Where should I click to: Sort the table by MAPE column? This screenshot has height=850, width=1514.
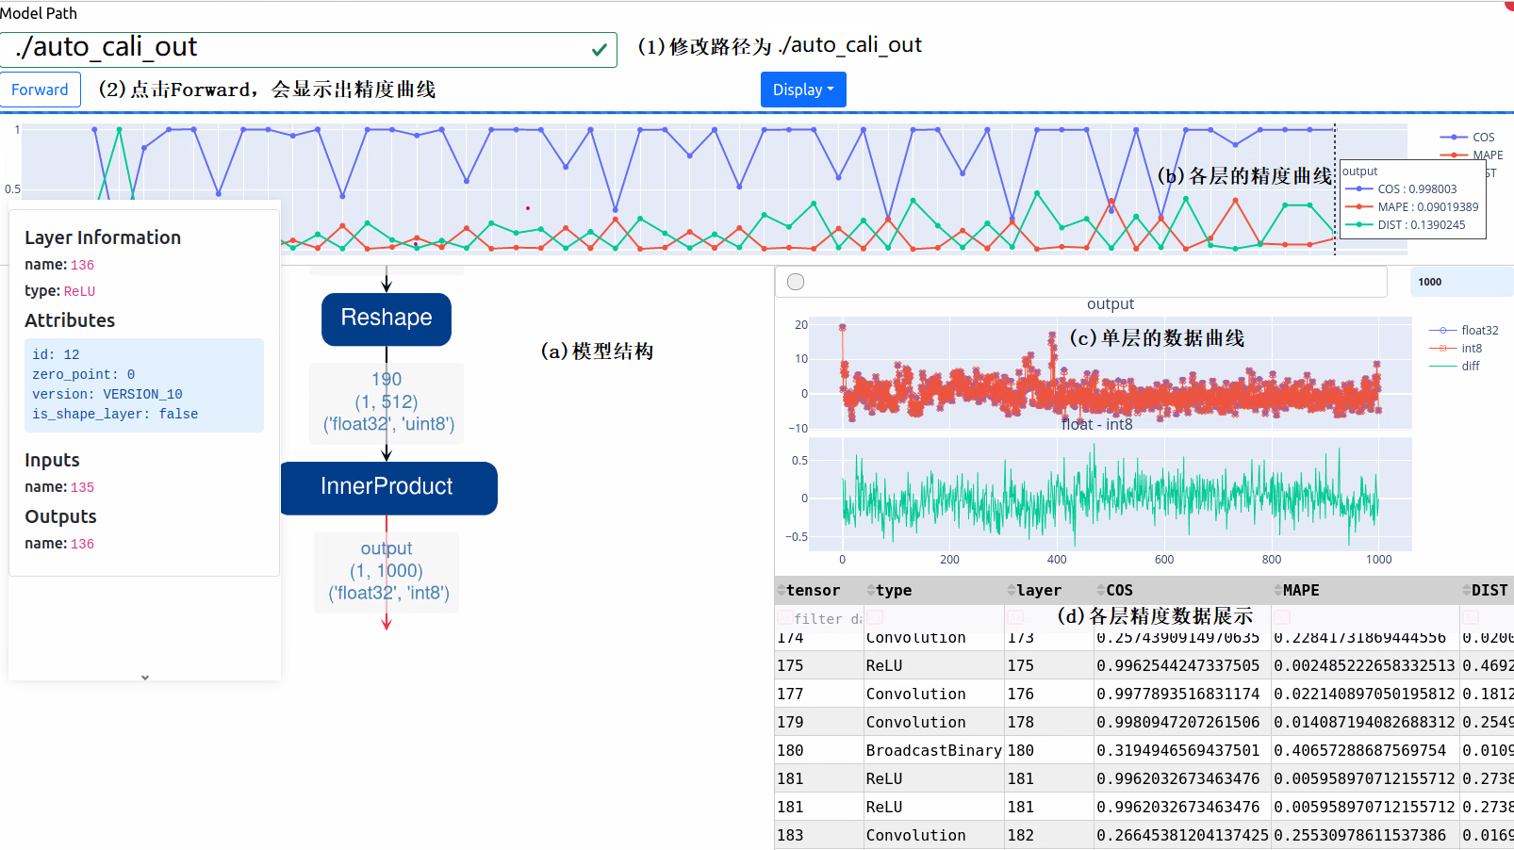tap(1277, 591)
